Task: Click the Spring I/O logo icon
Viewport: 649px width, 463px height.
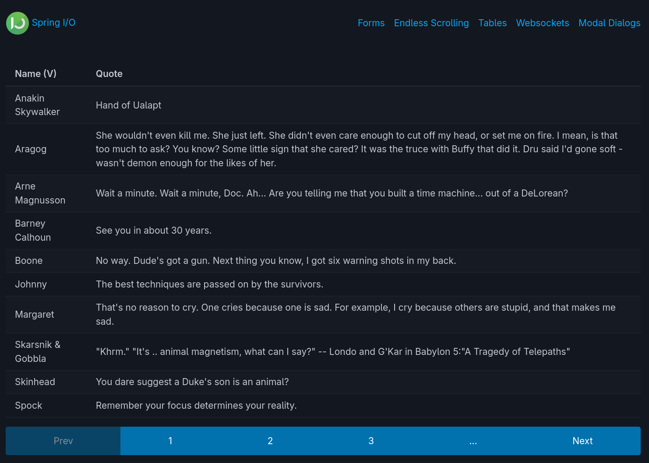Action: coord(18,23)
